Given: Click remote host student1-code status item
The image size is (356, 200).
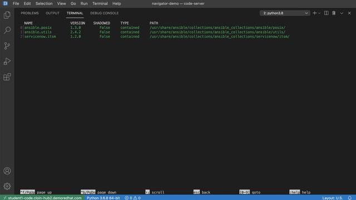Looking at the screenshot, I should click(x=42, y=198).
